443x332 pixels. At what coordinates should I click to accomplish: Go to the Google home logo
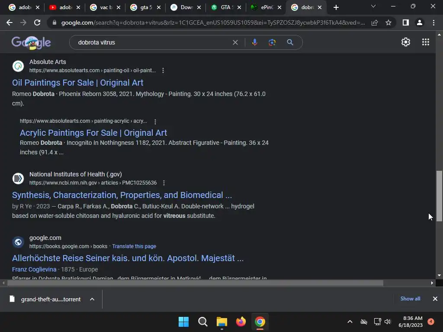coord(31,43)
